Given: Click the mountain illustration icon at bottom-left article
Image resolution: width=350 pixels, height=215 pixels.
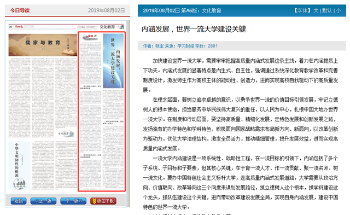Looking at the screenshot, I should (20, 183).
